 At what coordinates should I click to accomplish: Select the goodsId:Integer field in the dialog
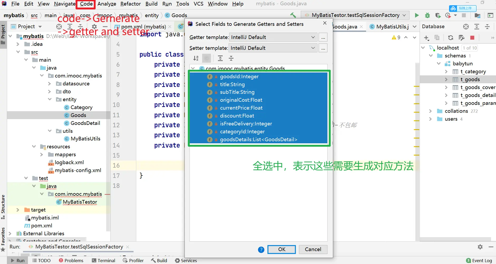(259, 77)
